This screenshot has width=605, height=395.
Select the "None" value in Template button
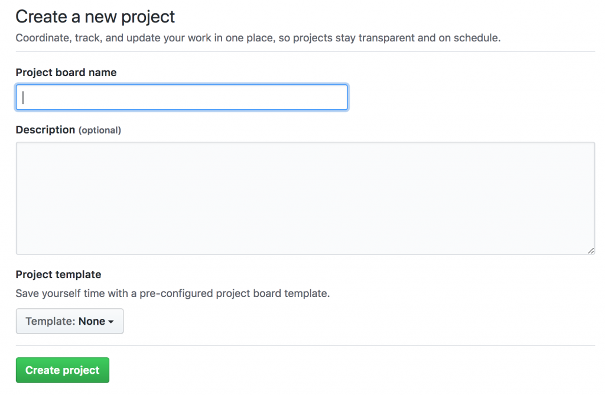click(92, 321)
